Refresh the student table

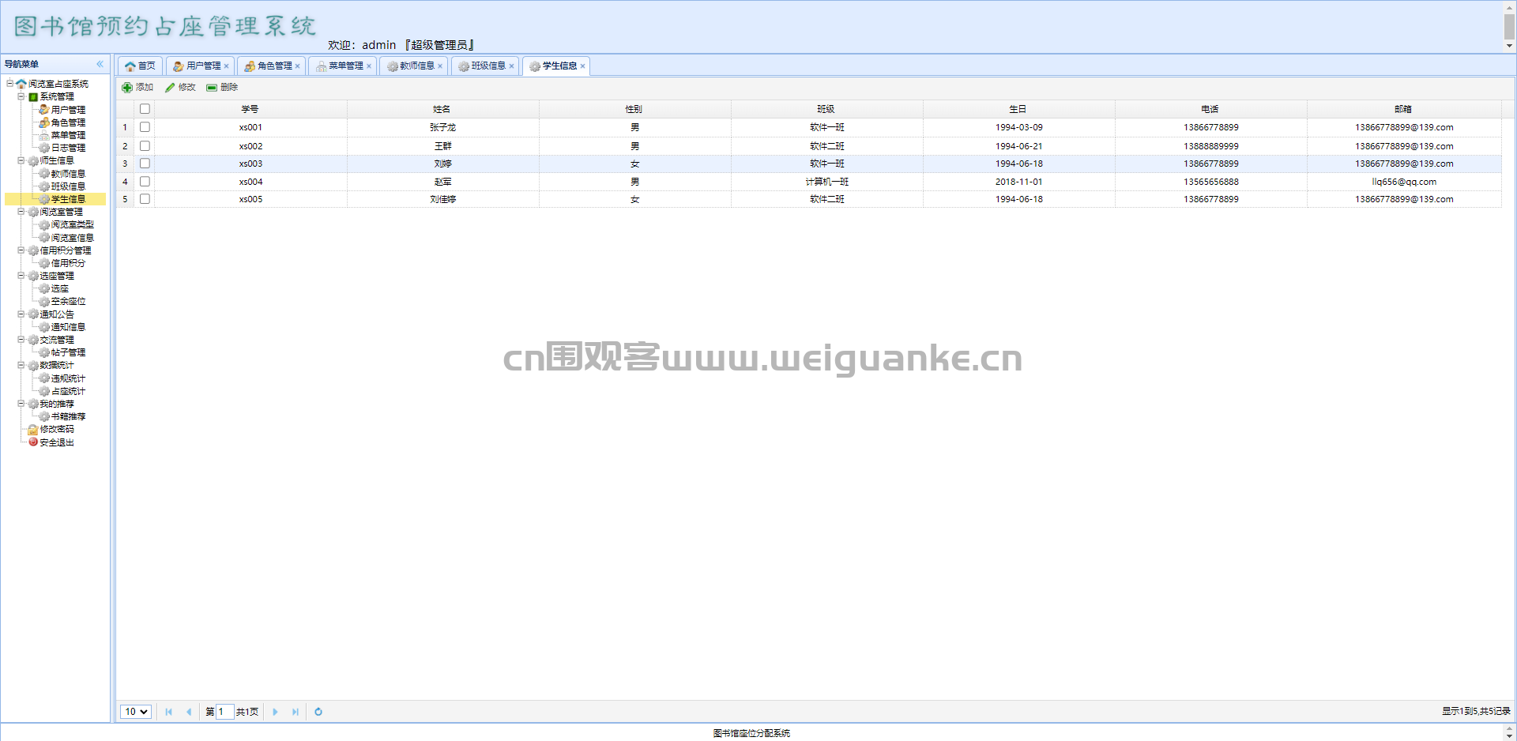318,712
